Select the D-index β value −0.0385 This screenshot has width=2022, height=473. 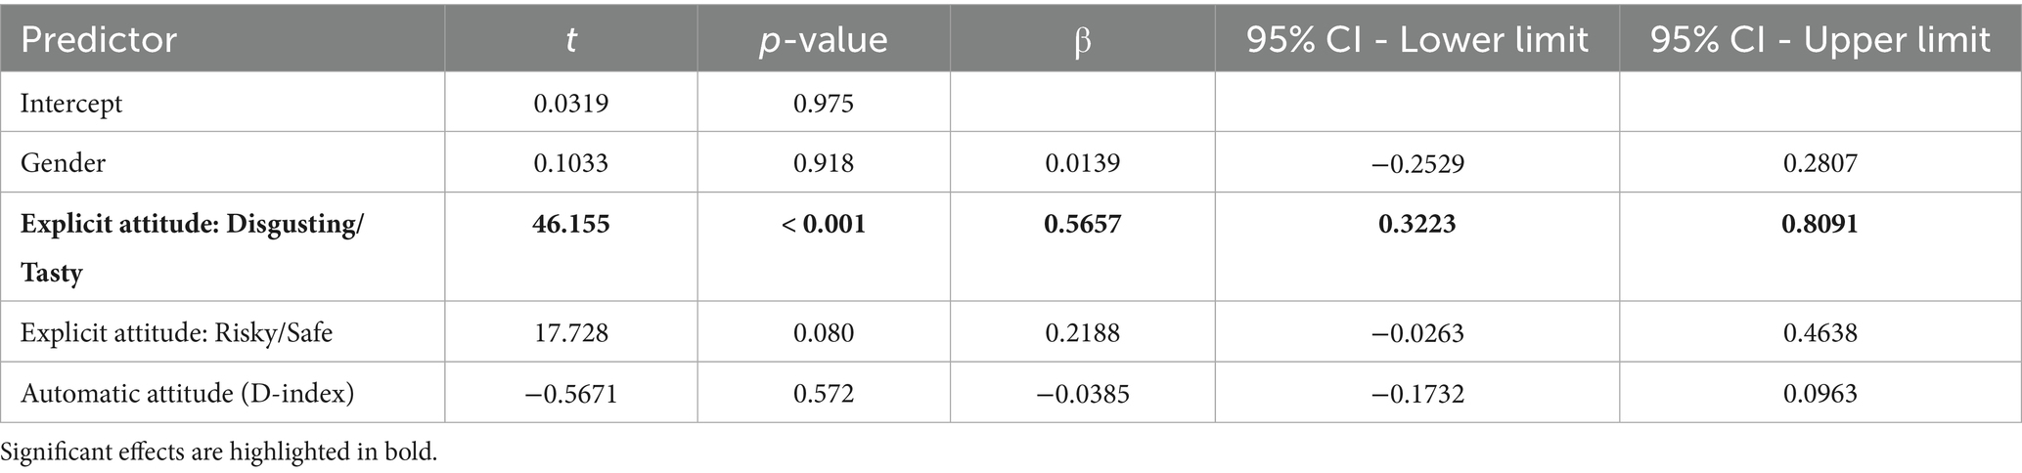[1082, 394]
